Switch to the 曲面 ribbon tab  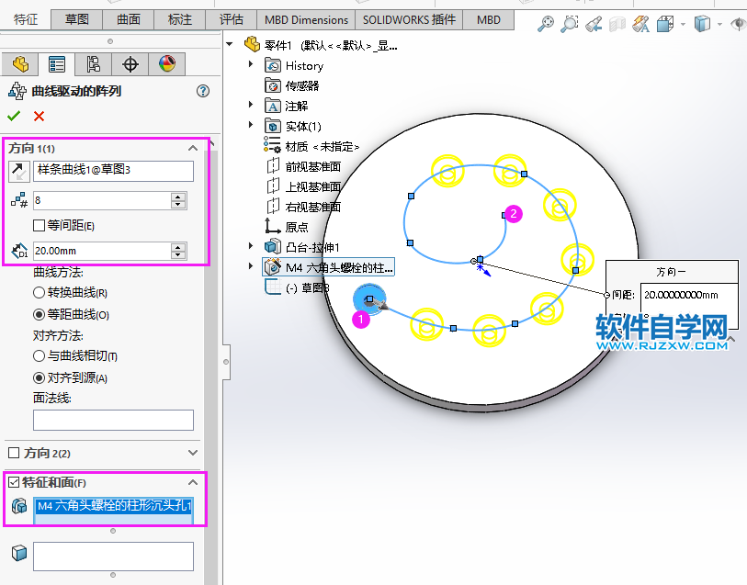click(128, 18)
